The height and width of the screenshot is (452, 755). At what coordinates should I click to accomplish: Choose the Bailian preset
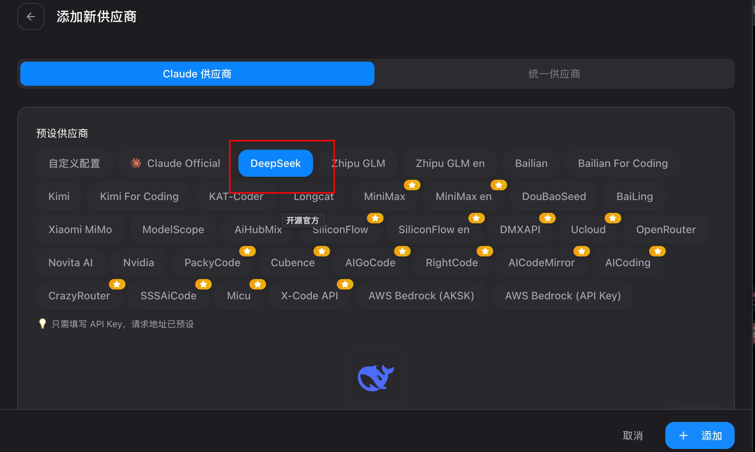(x=531, y=163)
